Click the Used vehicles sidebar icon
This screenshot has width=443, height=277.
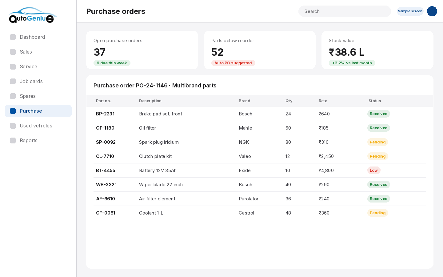pyautogui.click(x=13, y=126)
